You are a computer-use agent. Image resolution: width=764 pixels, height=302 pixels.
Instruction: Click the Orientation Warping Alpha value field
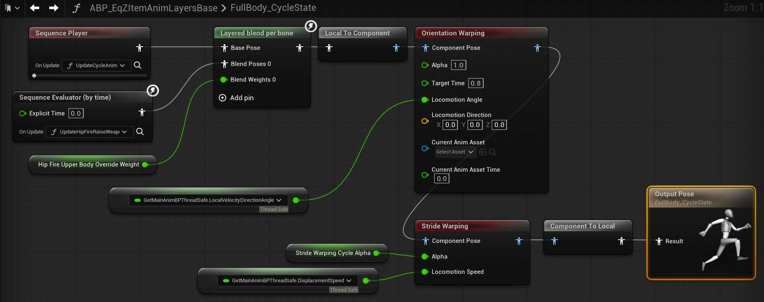(458, 65)
